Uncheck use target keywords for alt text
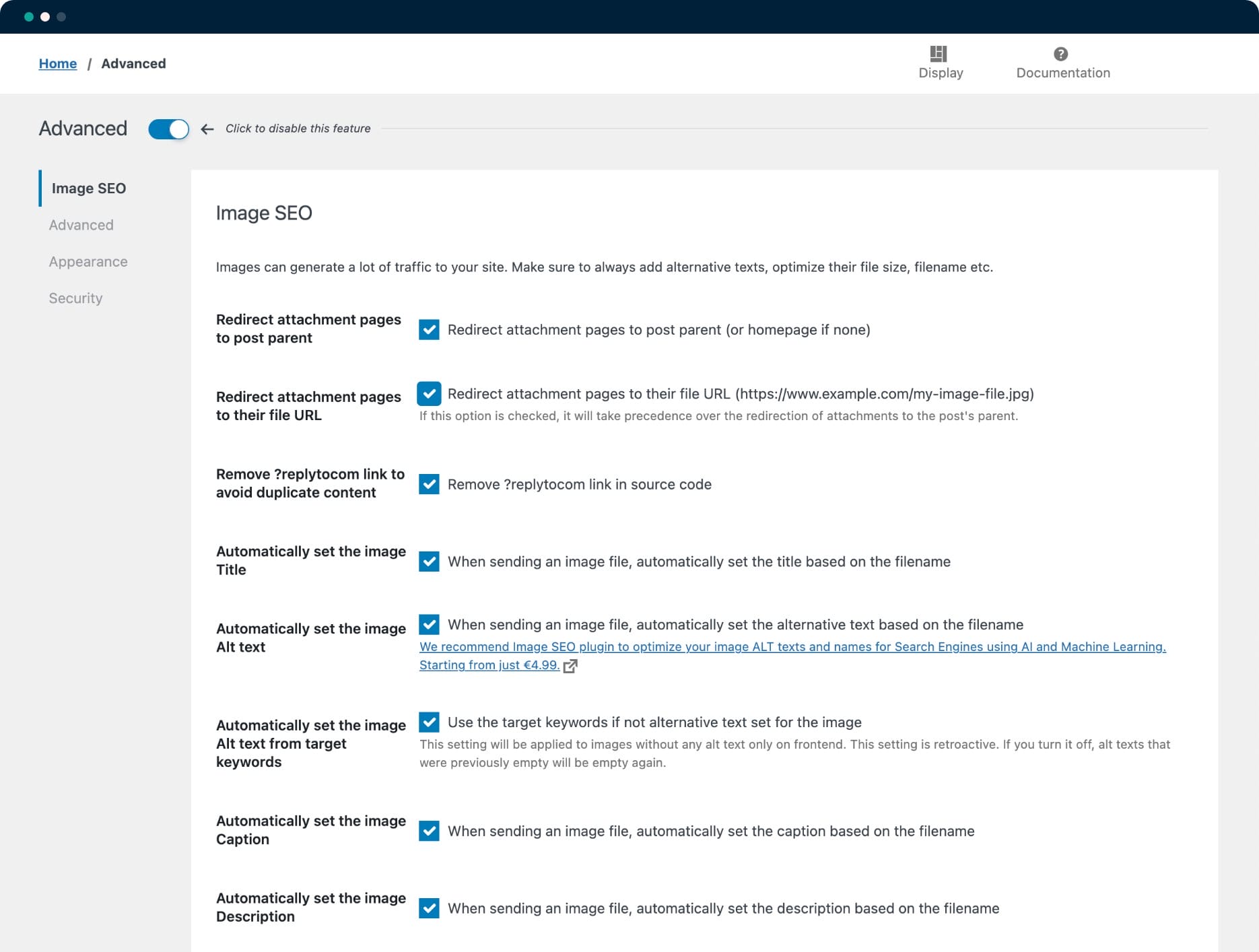 click(429, 722)
